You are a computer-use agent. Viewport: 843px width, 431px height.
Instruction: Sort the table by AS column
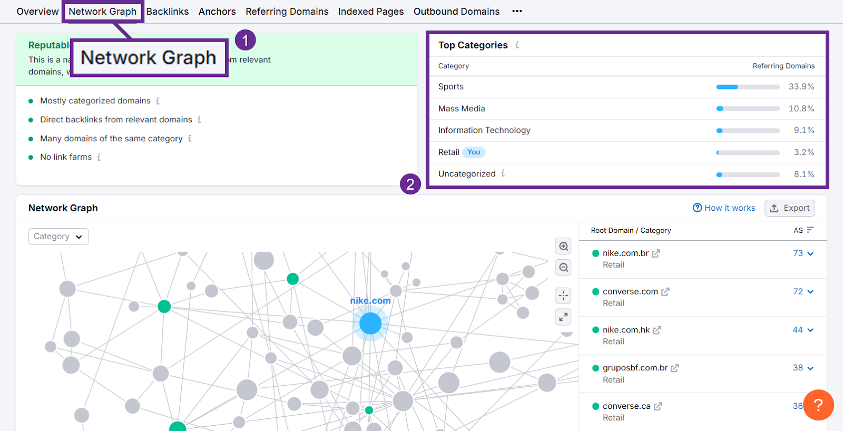[x=804, y=230]
